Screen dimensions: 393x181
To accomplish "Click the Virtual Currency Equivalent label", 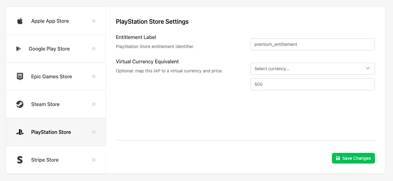I will click(147, 61).
